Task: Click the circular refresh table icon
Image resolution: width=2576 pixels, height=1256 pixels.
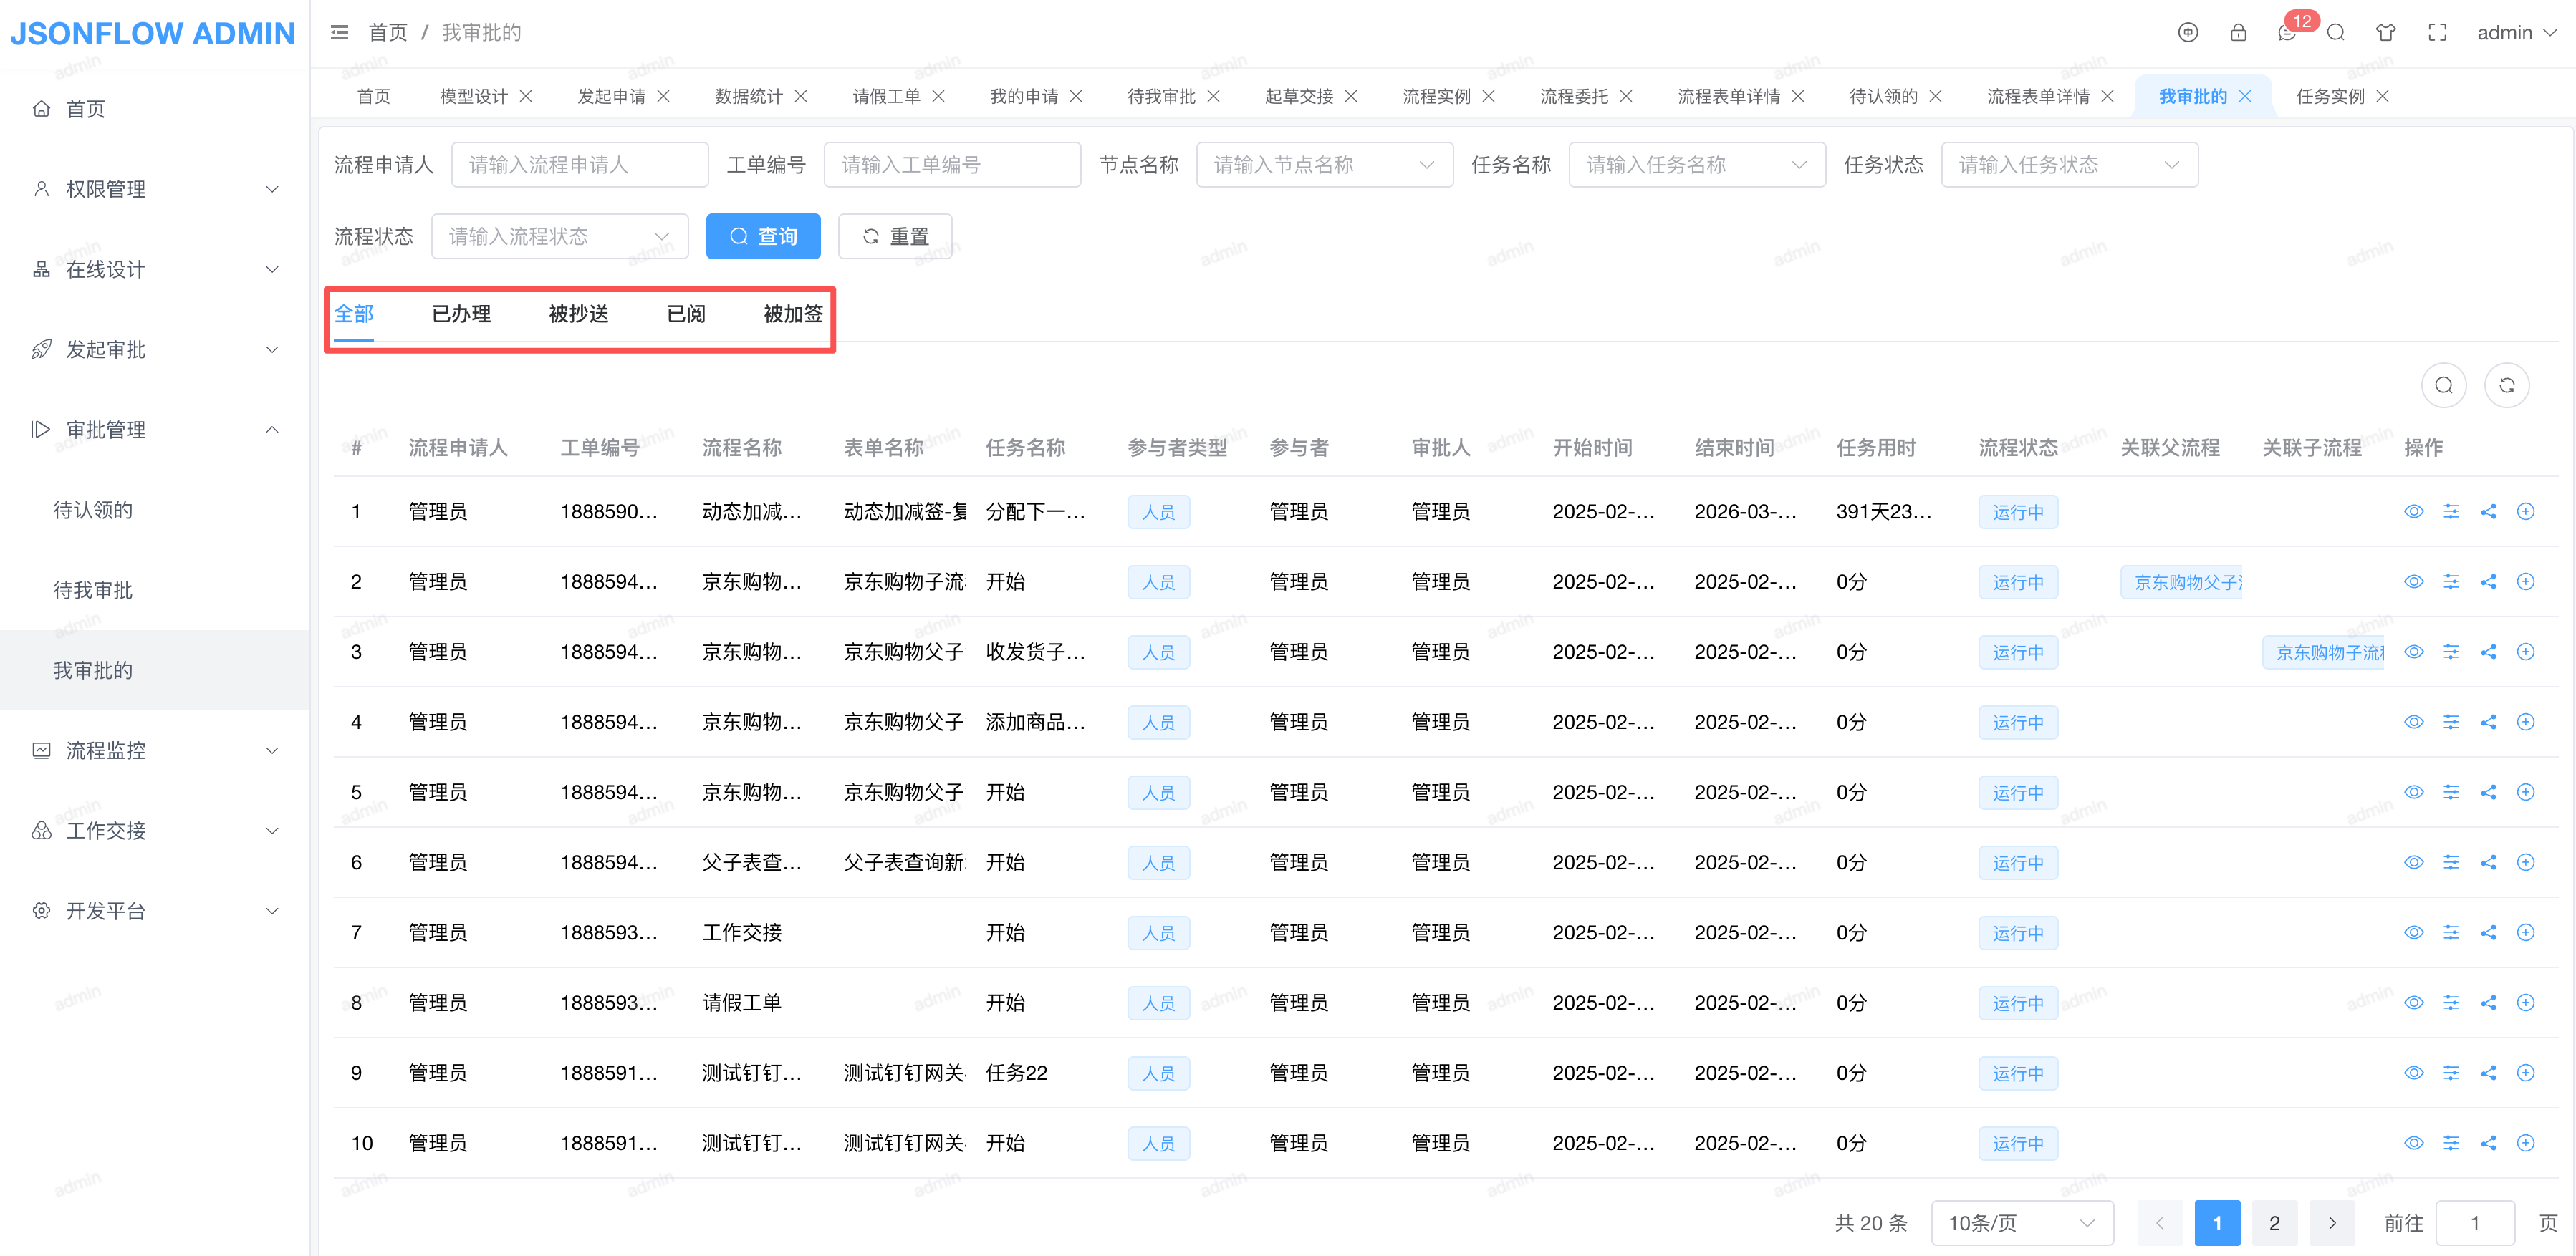Action: pos(2506,385)
